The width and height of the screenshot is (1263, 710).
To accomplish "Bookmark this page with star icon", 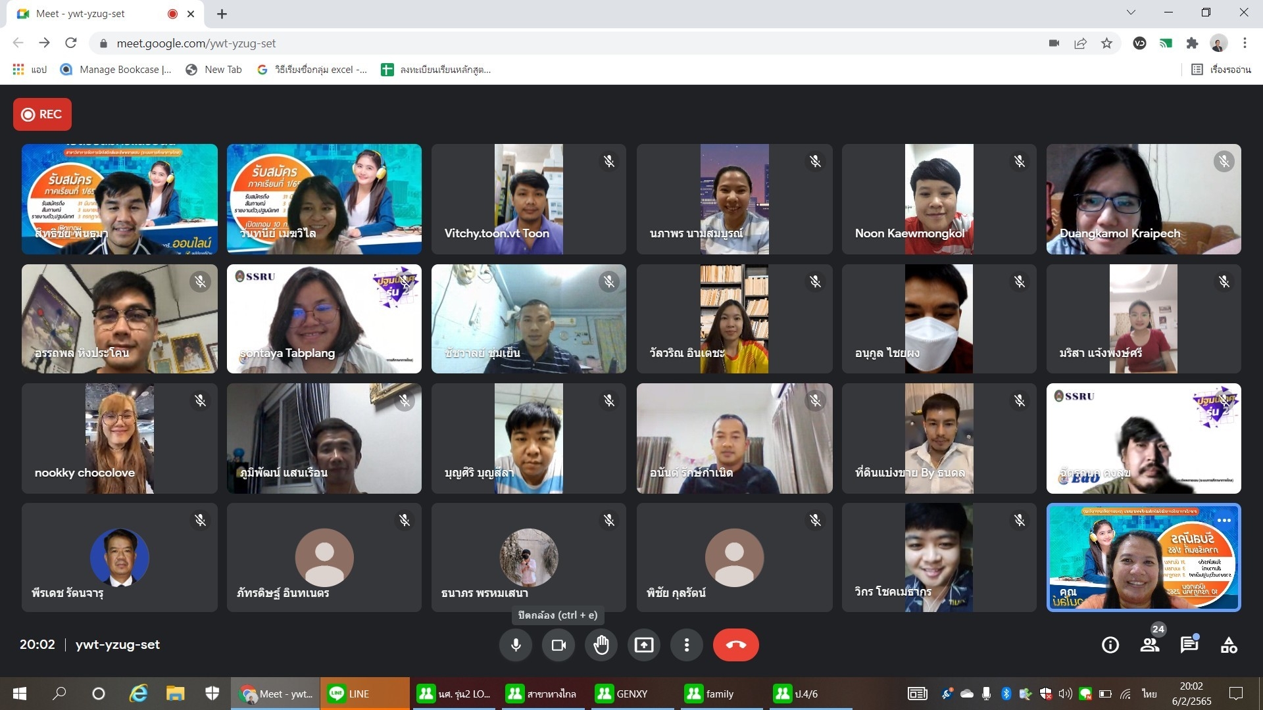I will [1106, 43].
